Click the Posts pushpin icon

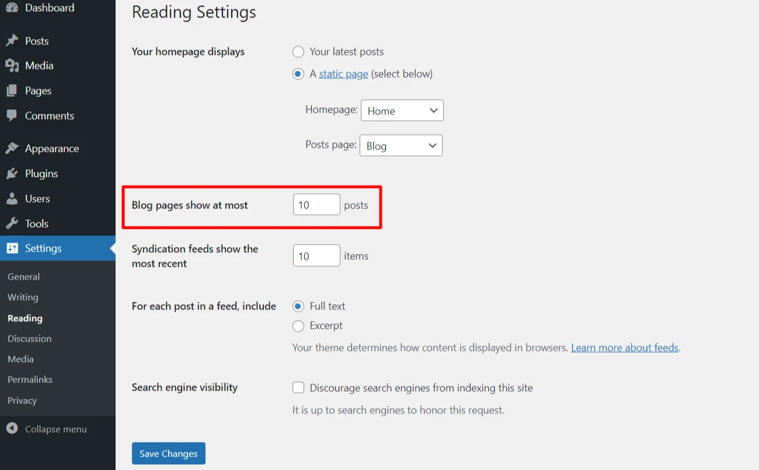[x=12, y=41]
